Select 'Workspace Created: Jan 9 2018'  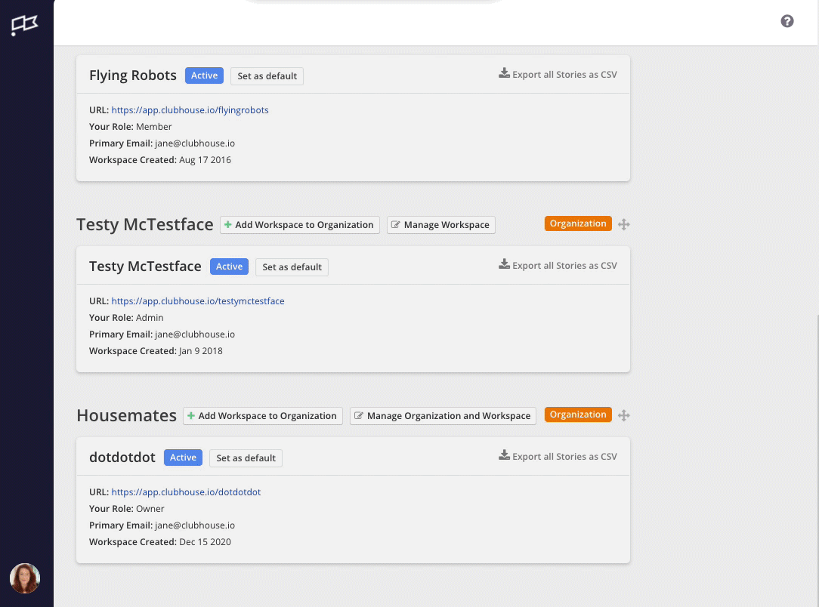pos(156,351)
